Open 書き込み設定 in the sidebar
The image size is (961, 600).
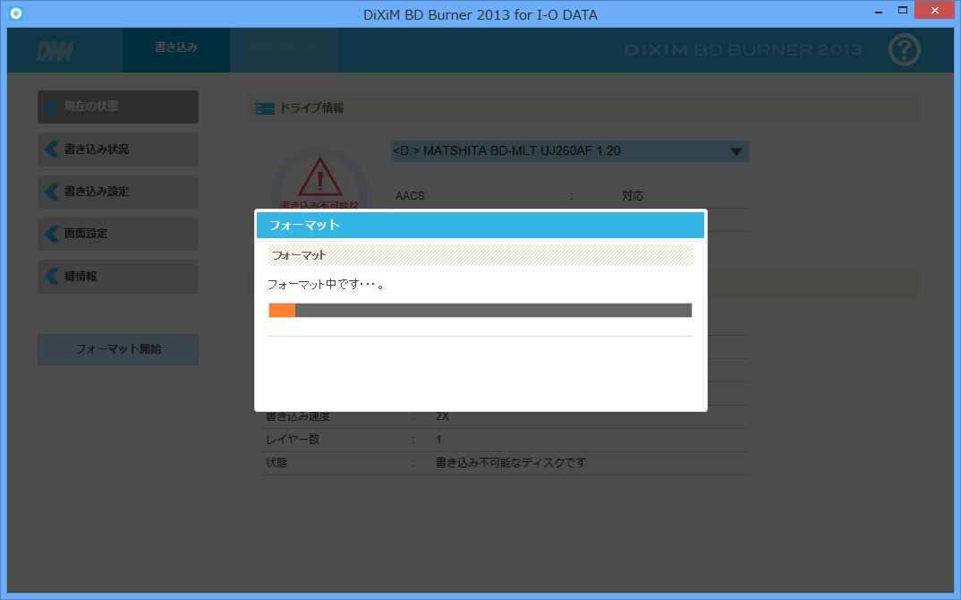tap(118, 192)
